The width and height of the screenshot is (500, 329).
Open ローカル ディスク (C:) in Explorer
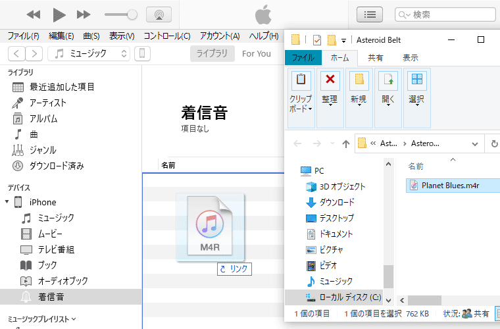coord(334,297)
